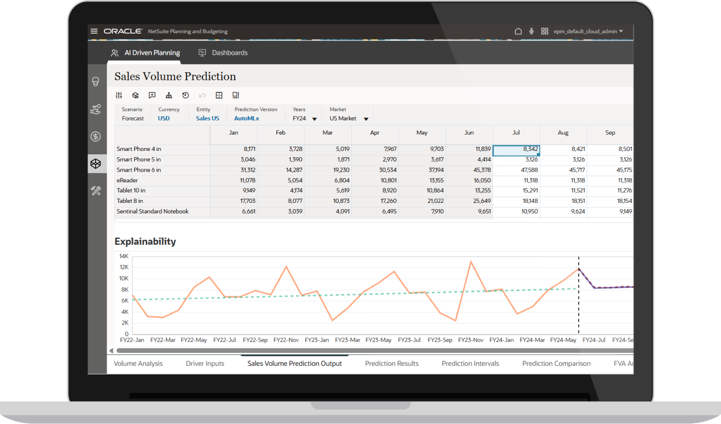Open the Prediction Intervals tab
721x424 pixels.
click(471, 363)
